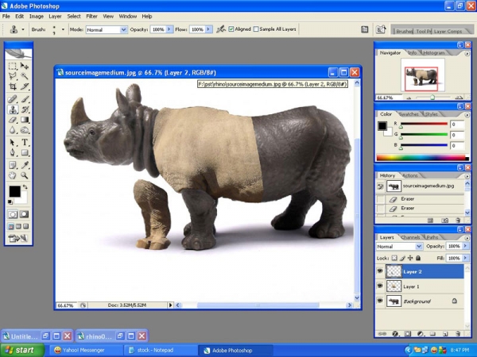
Task: Add a layer mask in Layers panel
Action: (408, 334)
